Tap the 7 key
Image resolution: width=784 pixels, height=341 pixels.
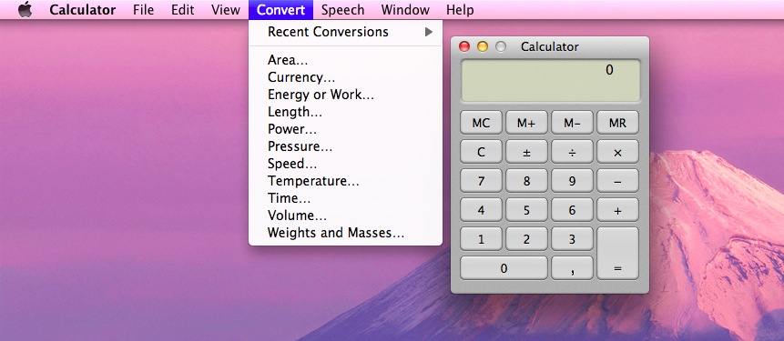(x=481, y=181)
